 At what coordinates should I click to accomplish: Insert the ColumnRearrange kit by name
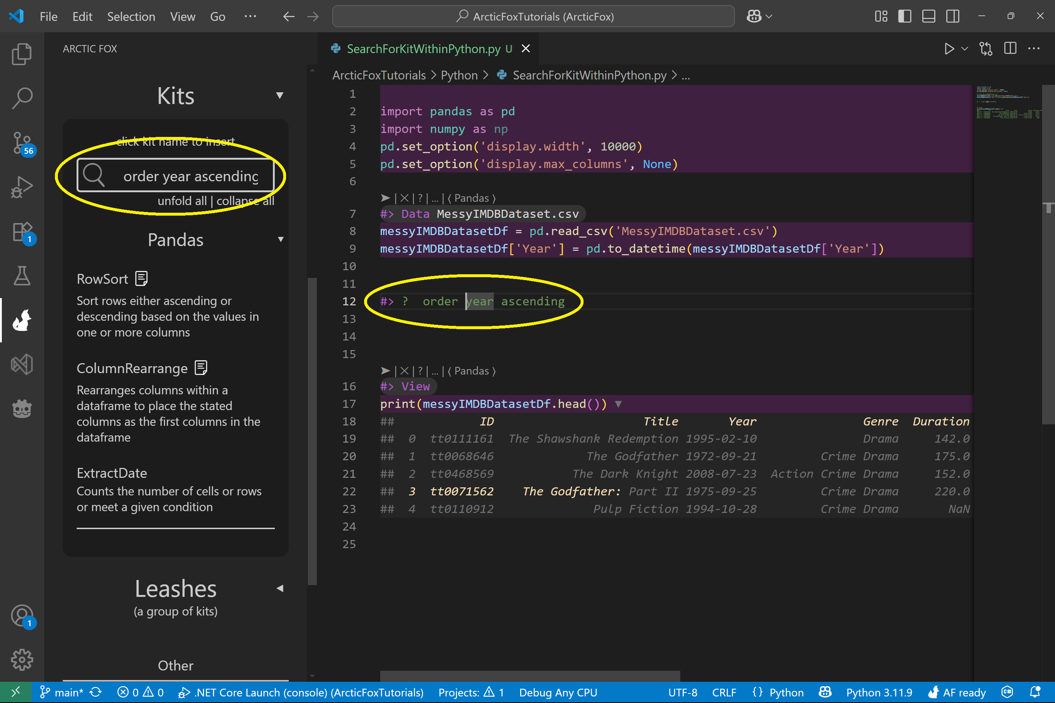pyautogui.click(x=132, y=368)
